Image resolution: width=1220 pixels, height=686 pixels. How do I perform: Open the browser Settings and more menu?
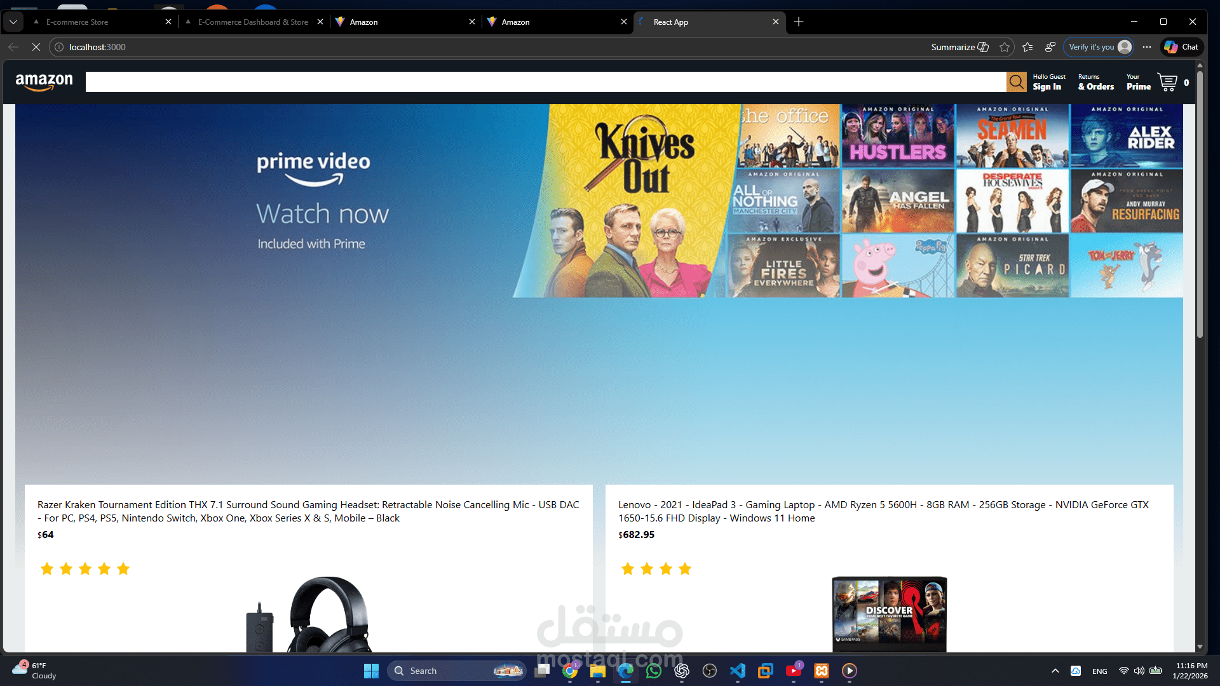click(1146, 47)
